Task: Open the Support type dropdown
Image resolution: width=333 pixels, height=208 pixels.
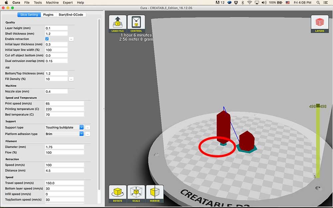Action: [64, 127]
